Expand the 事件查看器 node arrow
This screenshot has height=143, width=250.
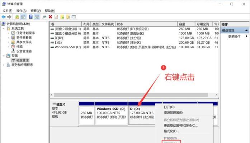click(x=8, y=38)
